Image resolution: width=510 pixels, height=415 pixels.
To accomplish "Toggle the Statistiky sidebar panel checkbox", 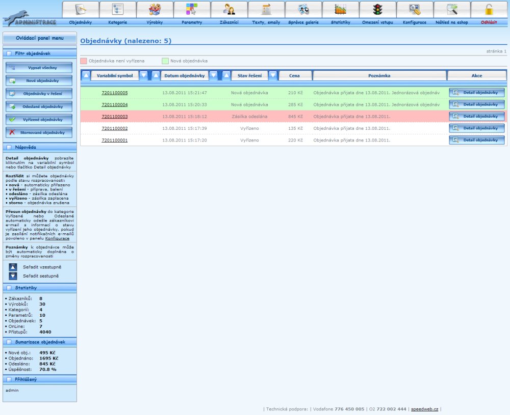I will tap(9, 288).
